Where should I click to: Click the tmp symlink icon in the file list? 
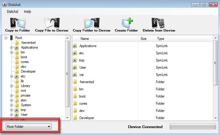[x=75, y=60]
